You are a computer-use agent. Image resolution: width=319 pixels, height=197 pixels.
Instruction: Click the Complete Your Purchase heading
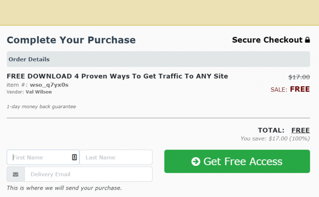click(71, 40)
